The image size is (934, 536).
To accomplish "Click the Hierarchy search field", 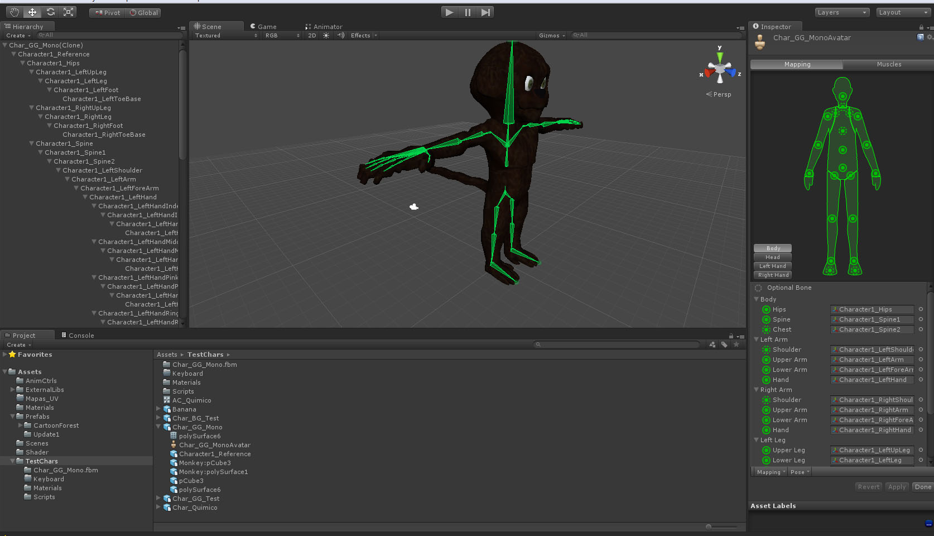I will point(109,35).
